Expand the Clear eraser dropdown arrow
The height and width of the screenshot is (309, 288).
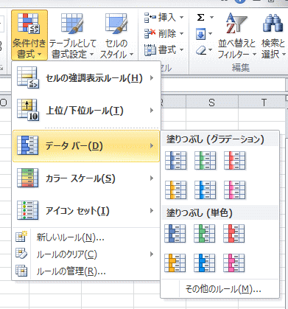click(x=211, y=50)
